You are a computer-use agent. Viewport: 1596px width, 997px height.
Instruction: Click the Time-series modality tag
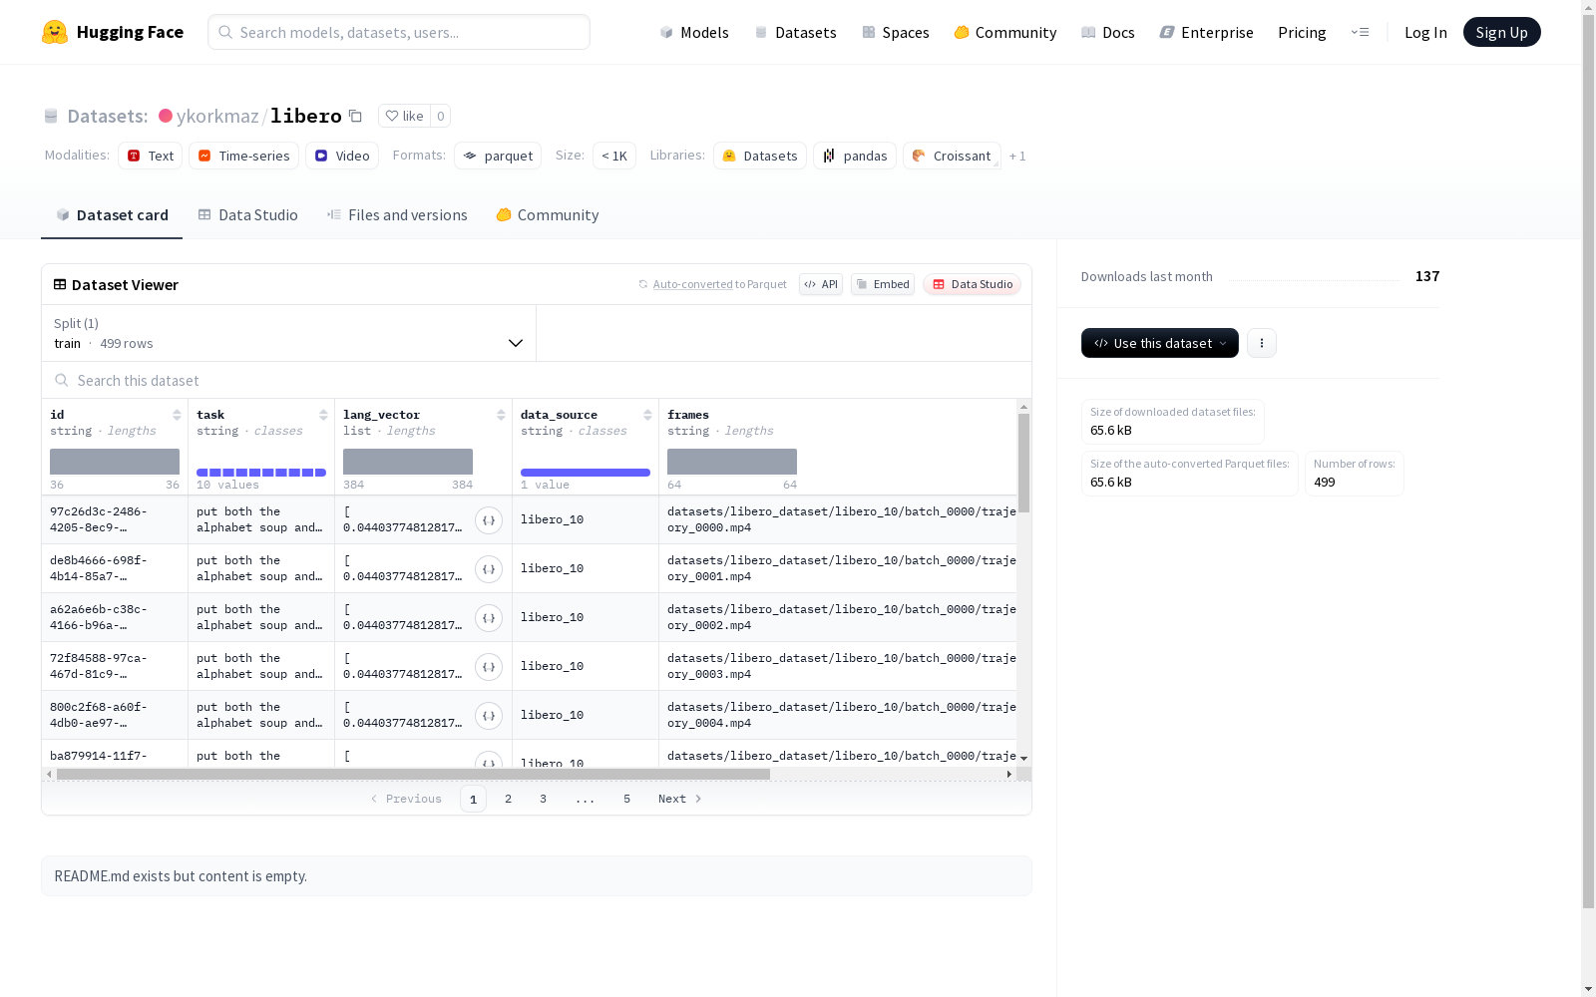[244, 156]
